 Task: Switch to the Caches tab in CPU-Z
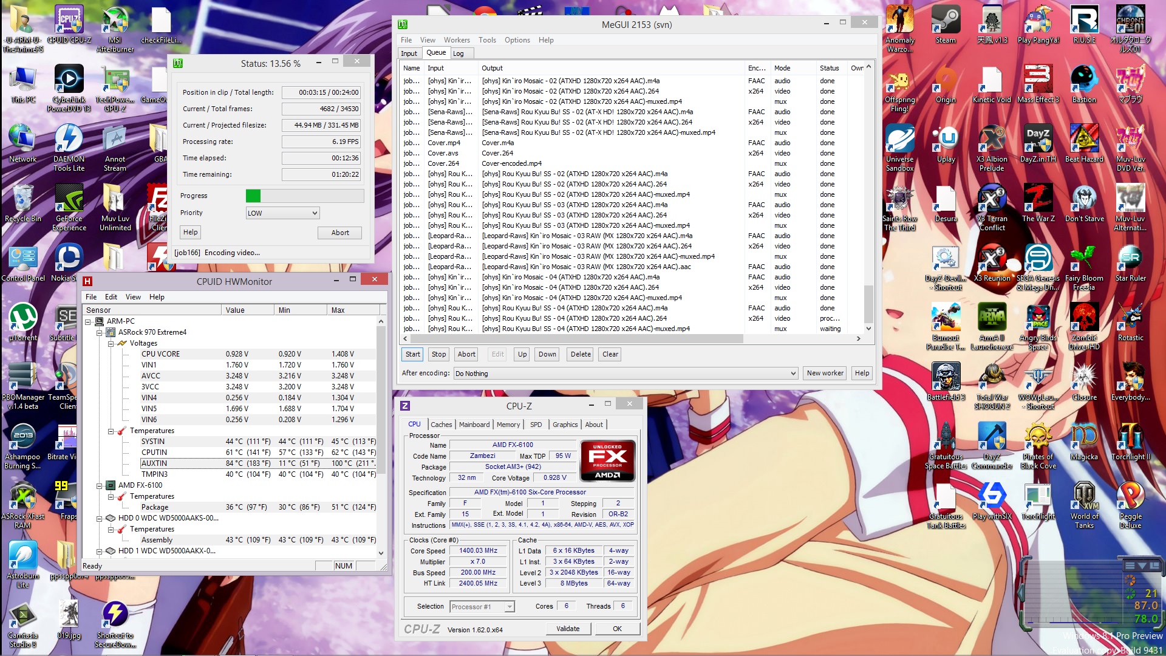click(x=441, y=425)
